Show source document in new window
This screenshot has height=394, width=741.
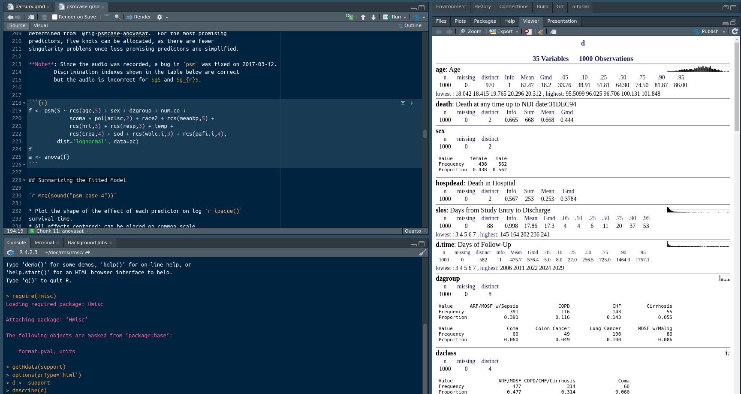click(x=31, y=17)
